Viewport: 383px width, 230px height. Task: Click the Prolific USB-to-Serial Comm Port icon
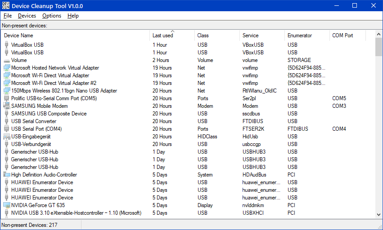click(x=6, y=98)
